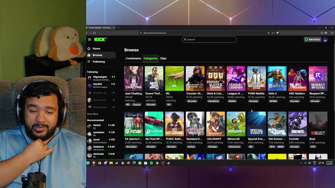Open the taskbar clock and date
335x188 pixels.
[330, 163]
